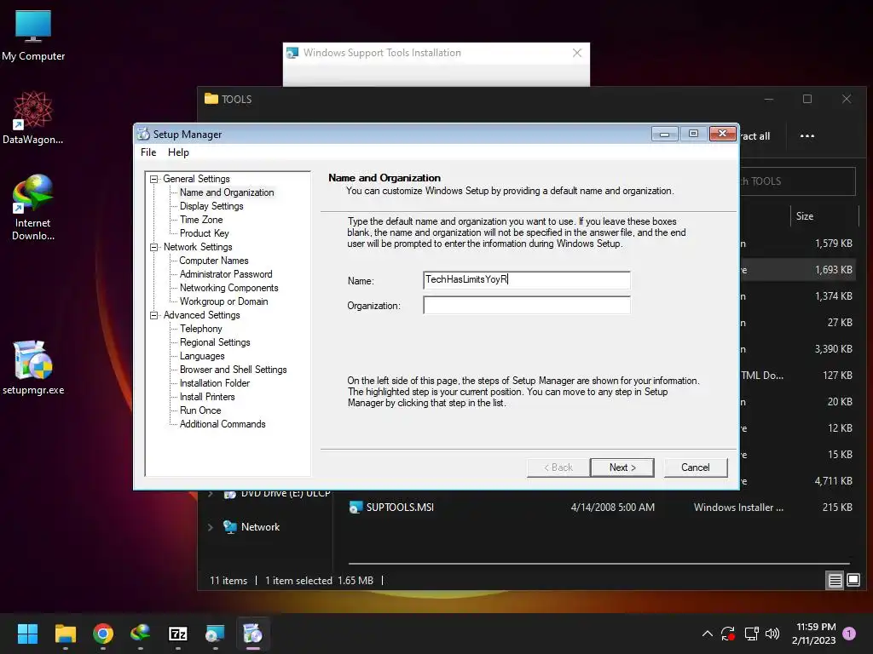
Task: Click the Cancel button in Setup Manager
Action: [x=696, y=468]
